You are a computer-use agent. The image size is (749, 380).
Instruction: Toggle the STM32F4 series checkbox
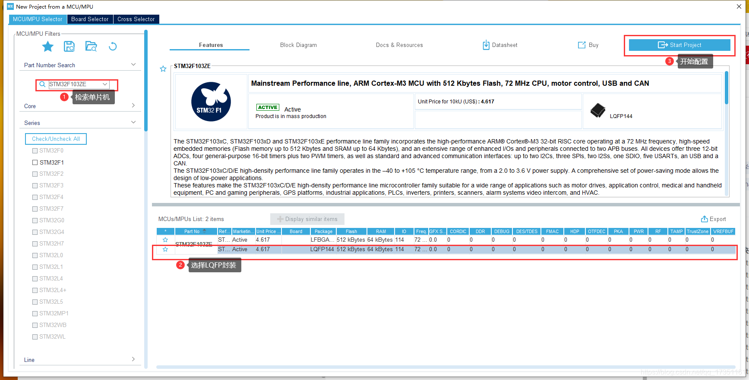[x=35, y=197]
